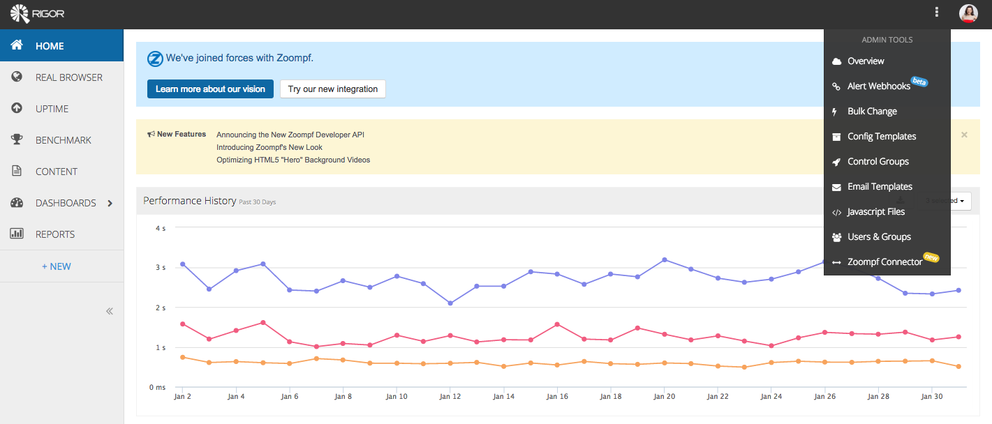Open Reports via its bar chart icon
The height and width of the screenshot is (424, 992).
17,234
